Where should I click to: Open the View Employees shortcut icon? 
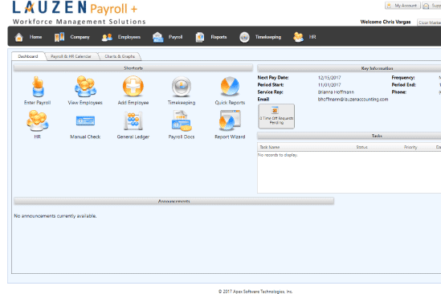tap(85, 87)
